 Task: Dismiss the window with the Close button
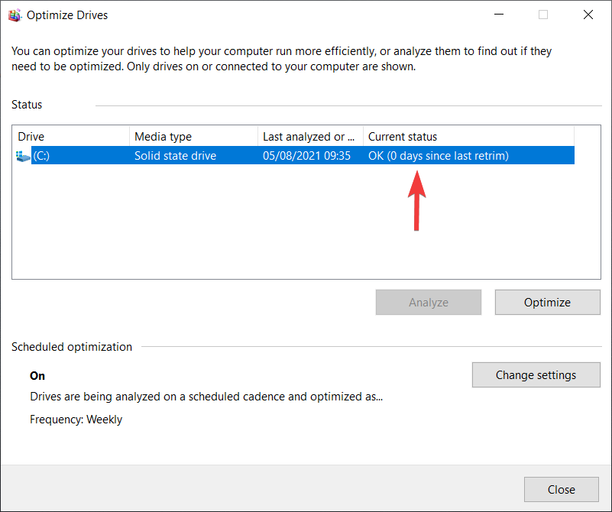[562, 489]
